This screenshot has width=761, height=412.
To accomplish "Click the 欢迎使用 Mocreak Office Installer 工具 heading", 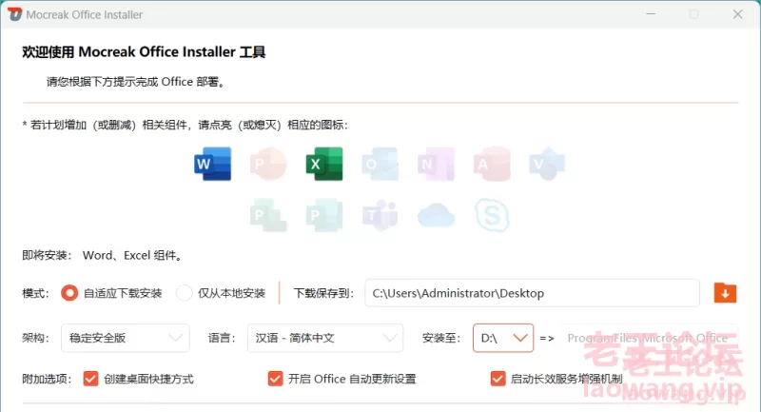I will click(144, 52).
